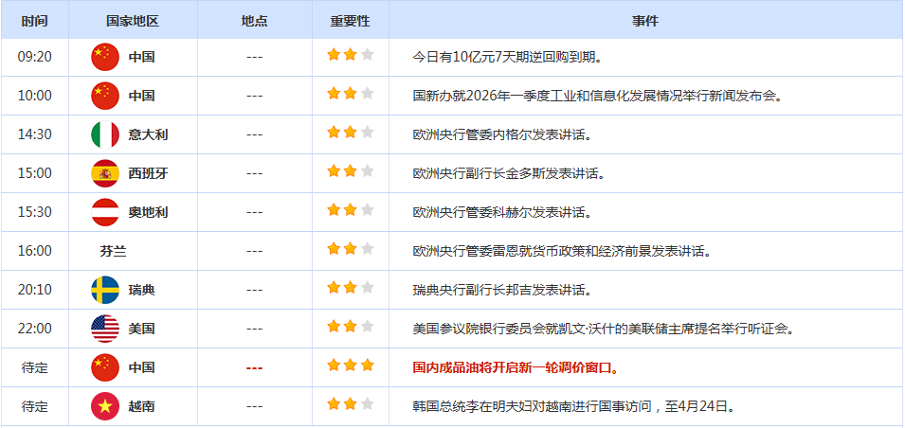The height and width of the screenshot is (428, 905).
Task: Select the 国家地区 column header
Action: pyautogui.click(x=133, y=21)
